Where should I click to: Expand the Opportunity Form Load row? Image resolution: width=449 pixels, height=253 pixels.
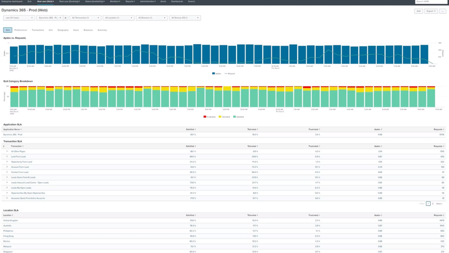(7, 162)
